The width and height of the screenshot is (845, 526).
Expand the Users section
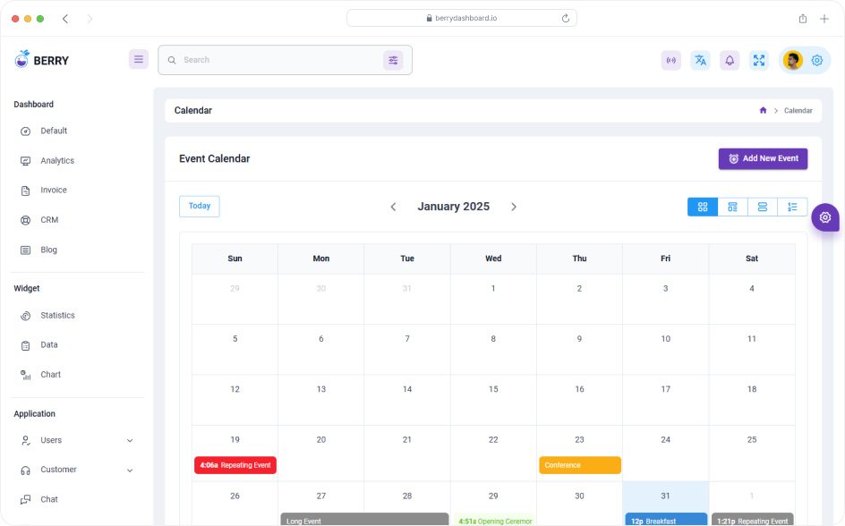pos(76,440)
